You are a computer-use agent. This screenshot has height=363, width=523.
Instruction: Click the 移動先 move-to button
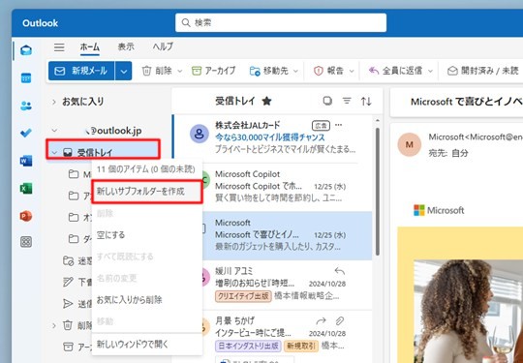[269, 71]
